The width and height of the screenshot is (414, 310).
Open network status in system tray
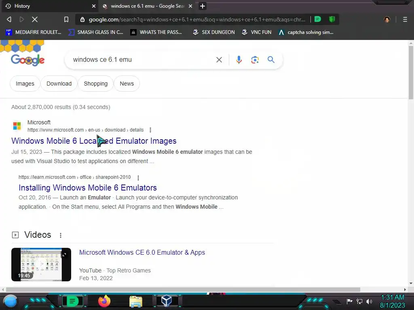(x=359, y=301)
